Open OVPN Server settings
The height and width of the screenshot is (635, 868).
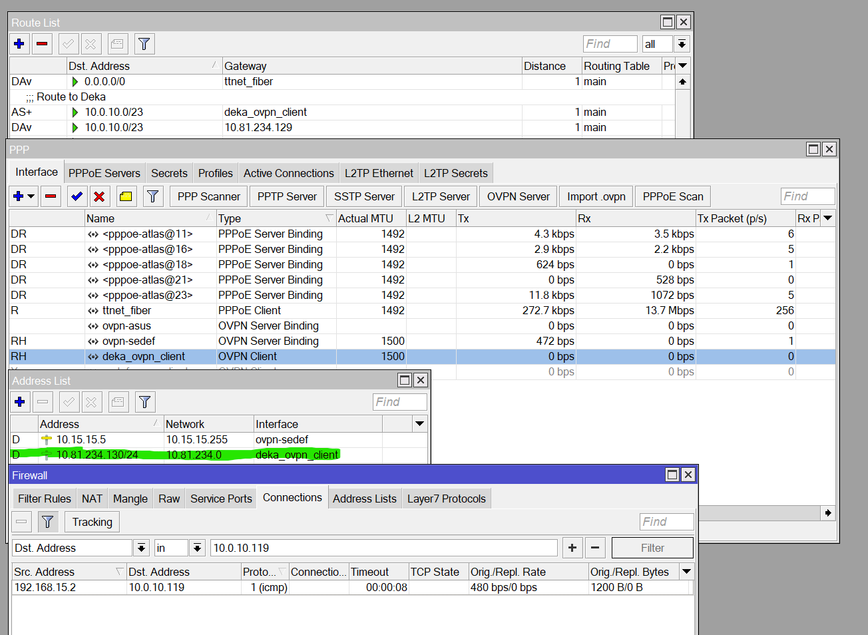coord(519,196)
